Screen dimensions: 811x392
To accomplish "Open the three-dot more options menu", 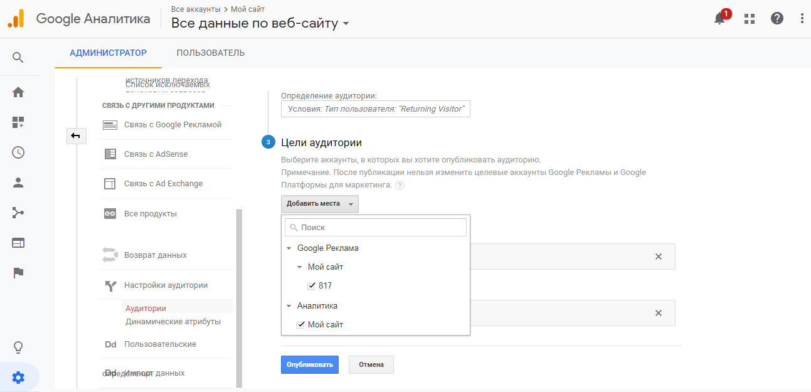I will 802,18.
